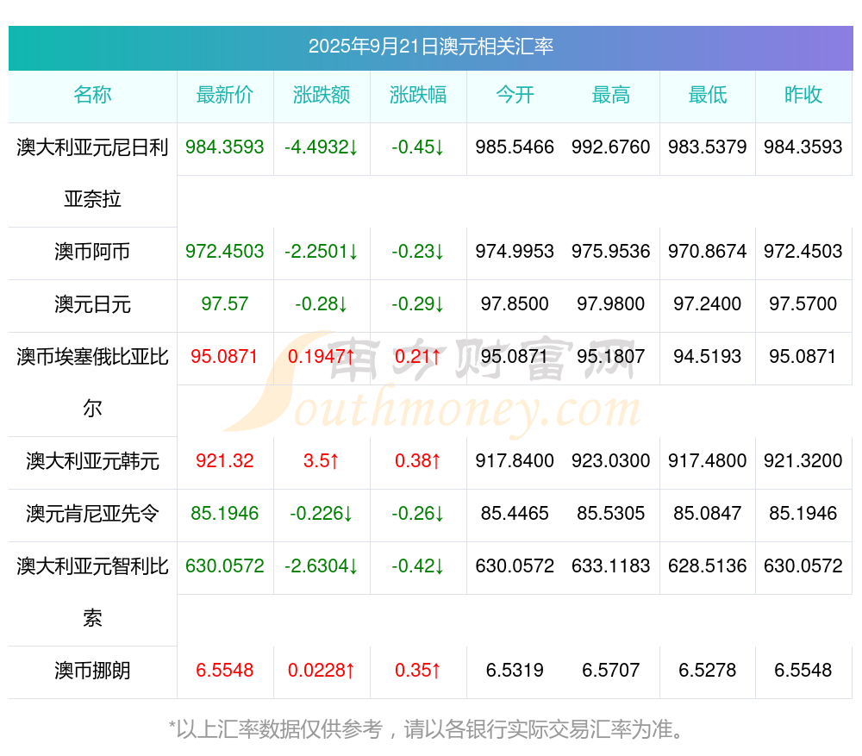Click the open price 974.9953
Image resolution: width=862 pixels, height=756 pixels.
(x=515, y=251)
